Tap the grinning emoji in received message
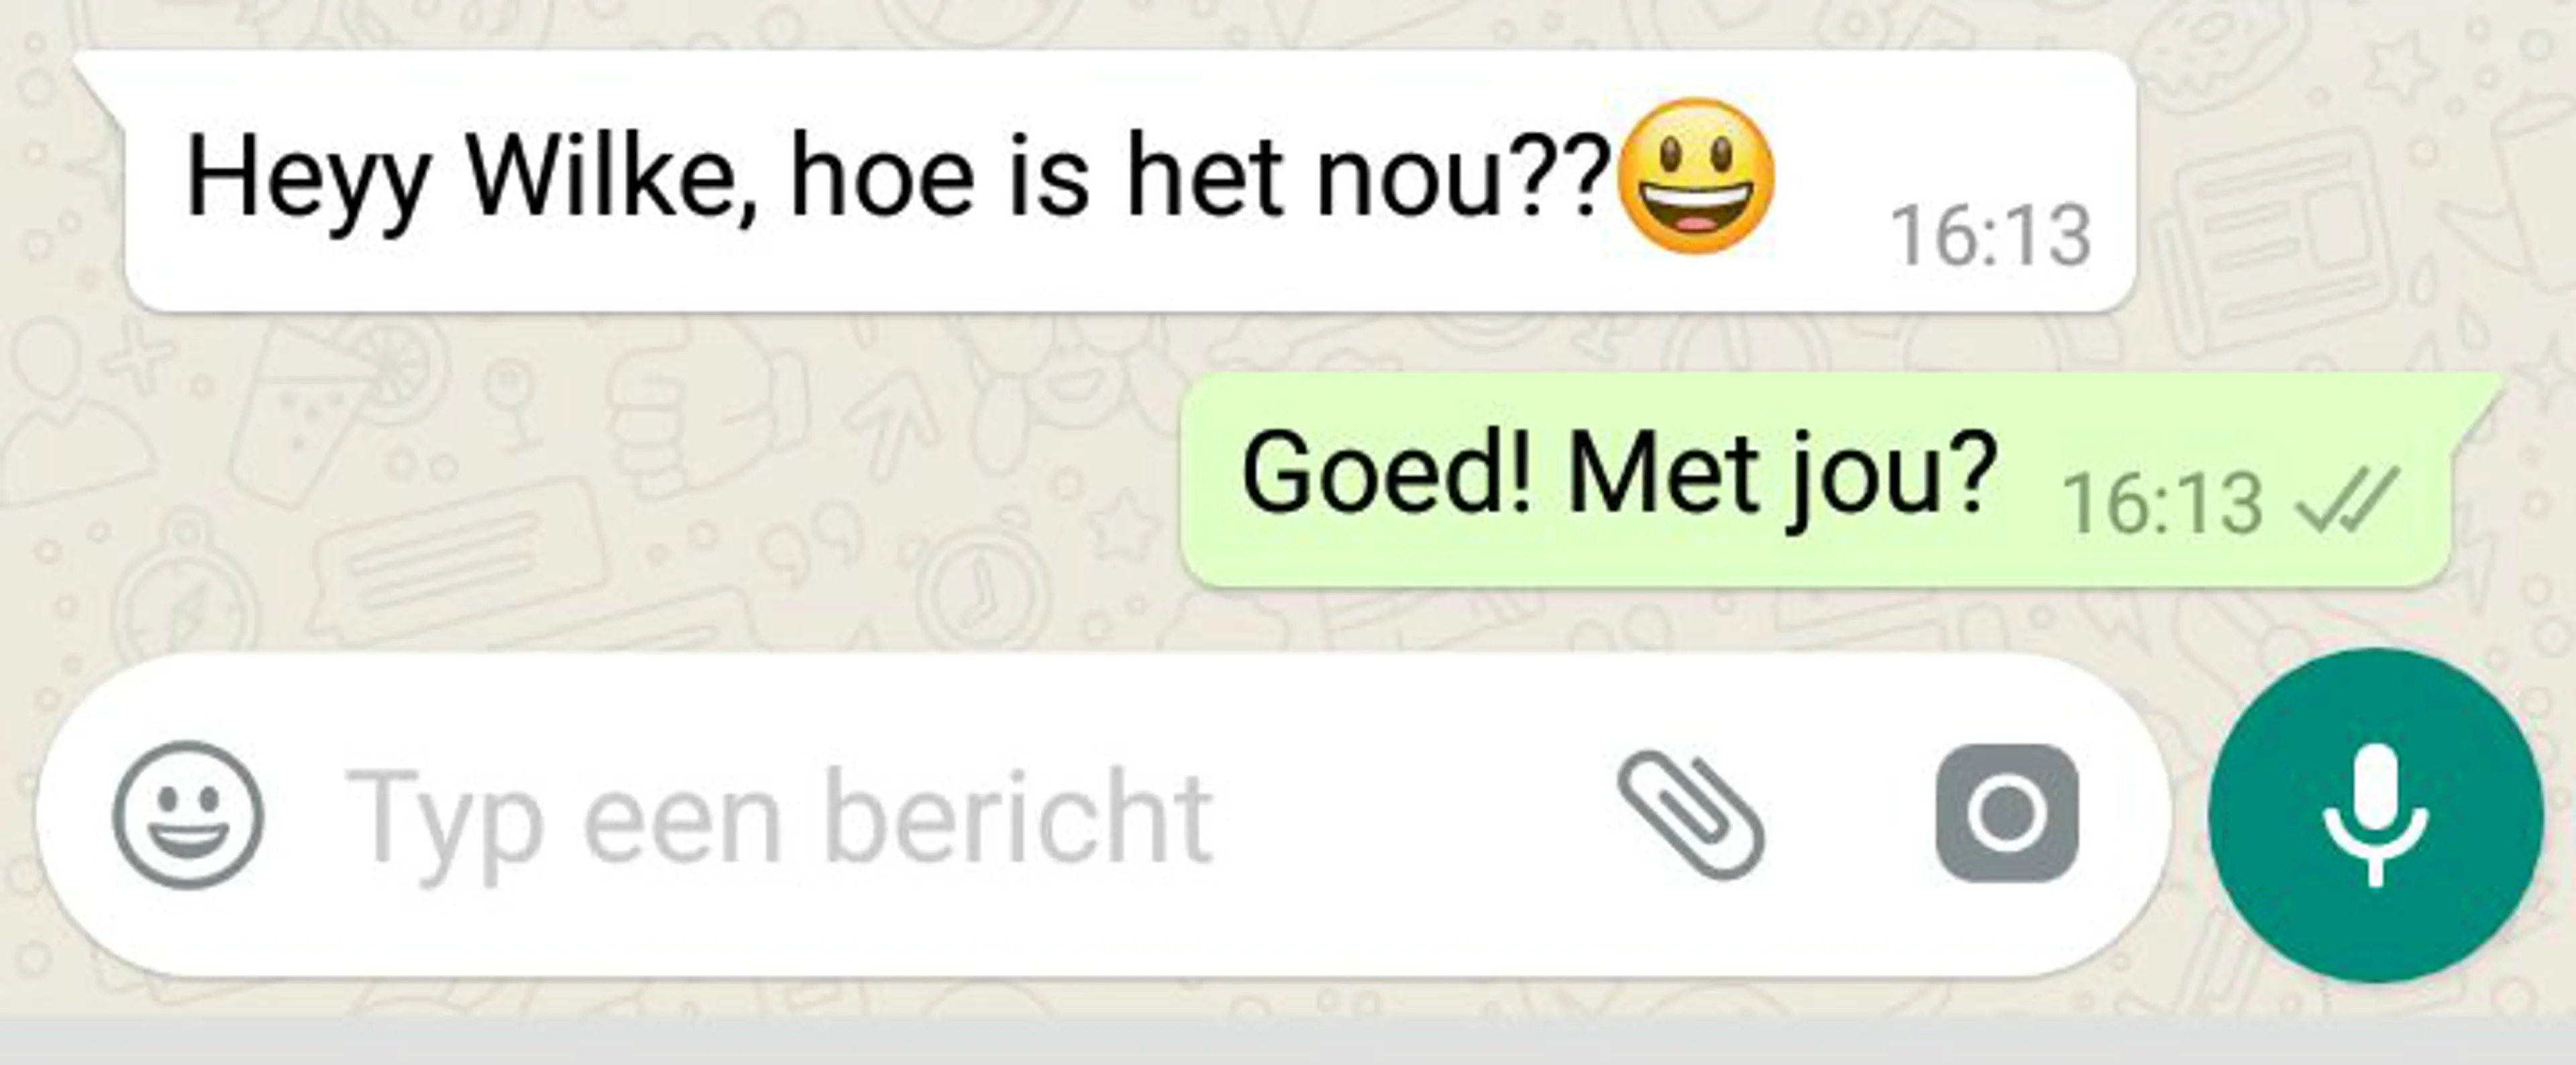The image size is (2576, 1065). click(x=1696, y=176)
